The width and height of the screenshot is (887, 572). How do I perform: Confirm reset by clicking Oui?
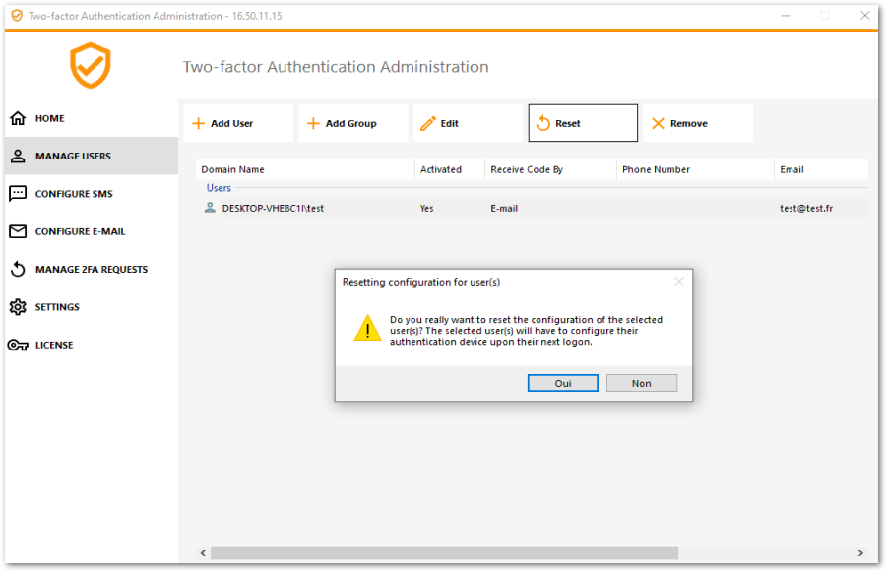pyautogui.click(x=562, y=383)
